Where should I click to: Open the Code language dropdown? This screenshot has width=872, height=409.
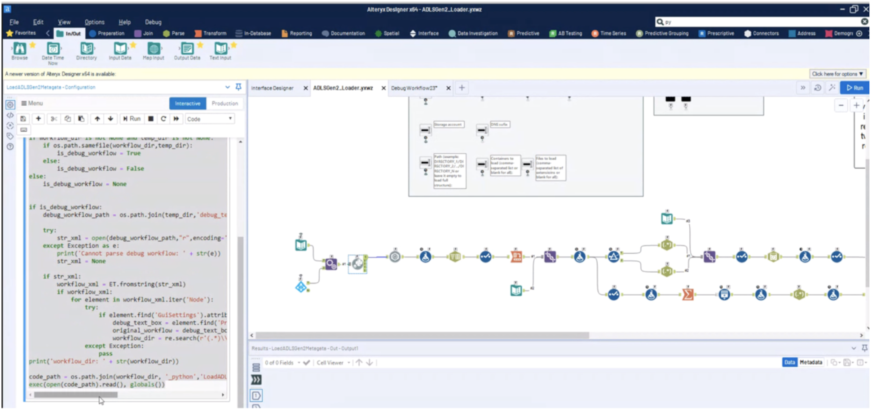tap(209, 118)
